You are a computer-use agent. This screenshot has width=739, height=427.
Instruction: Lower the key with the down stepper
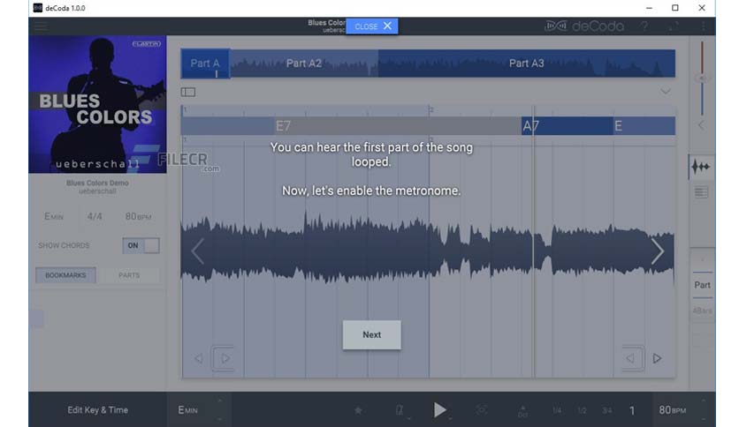(x=219, y=419)
